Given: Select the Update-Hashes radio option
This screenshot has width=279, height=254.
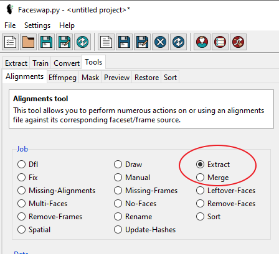Looking at the screenshot, I should (x=144, y=230).
